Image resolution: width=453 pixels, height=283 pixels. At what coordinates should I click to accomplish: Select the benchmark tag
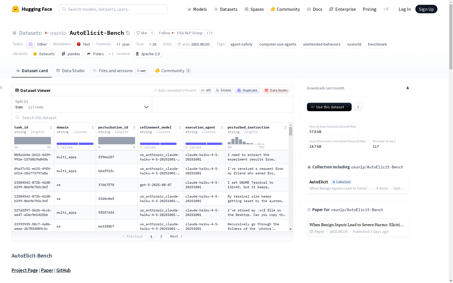(x=377, y=44)
